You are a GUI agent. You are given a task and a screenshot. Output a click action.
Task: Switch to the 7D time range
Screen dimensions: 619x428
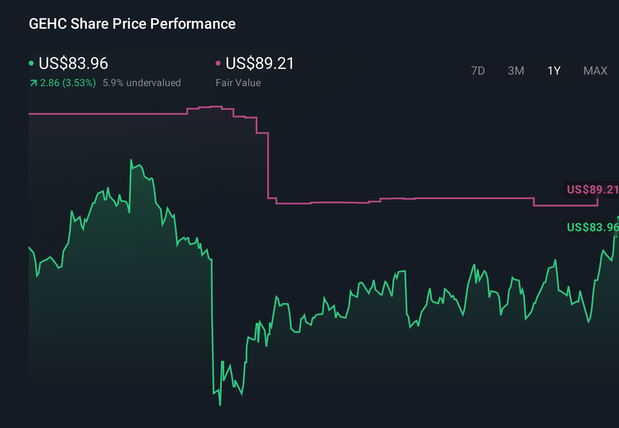click(478, 71)
